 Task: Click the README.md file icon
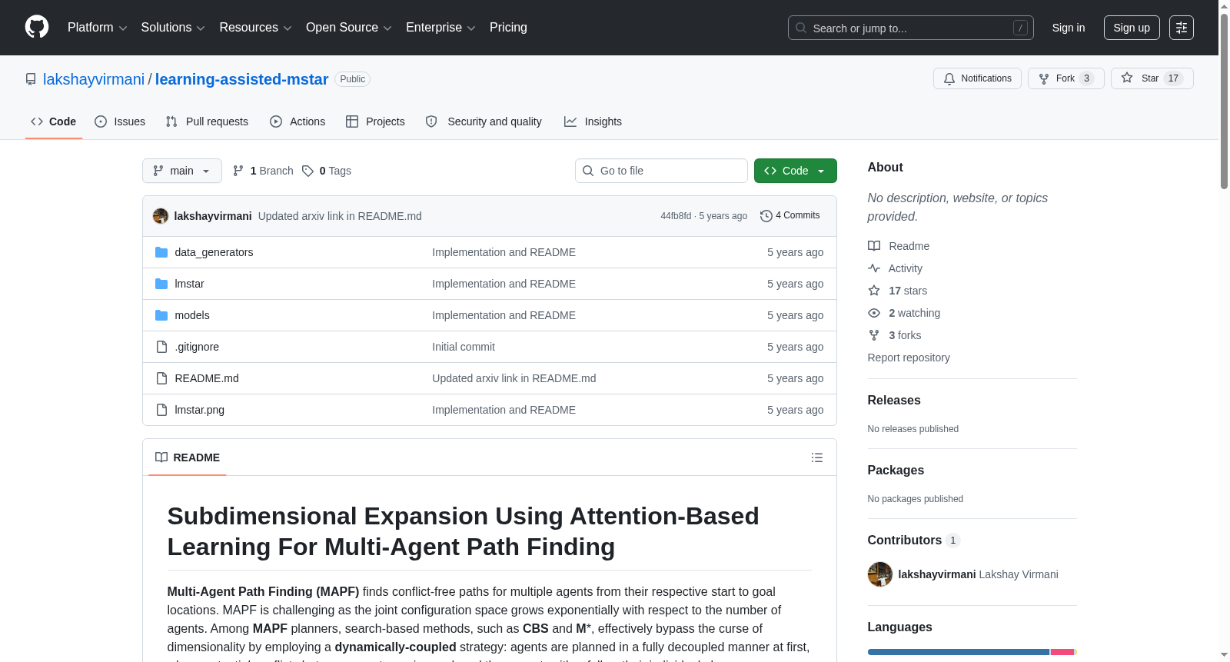pos(161,378)
